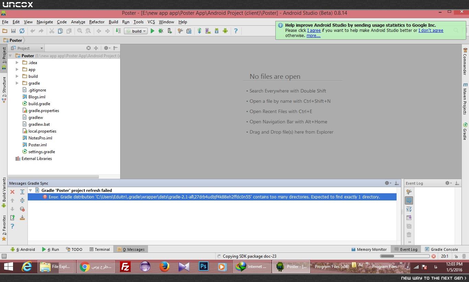469x282 pixels.
Task: Click scroll from source icon in Project panel
Action: (x=89, y=48)
